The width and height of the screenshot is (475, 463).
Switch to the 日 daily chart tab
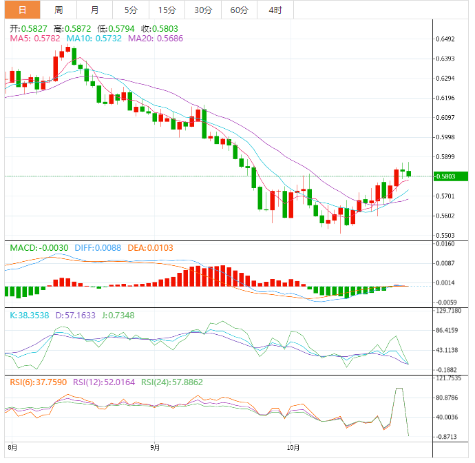[x=23, y=10]
